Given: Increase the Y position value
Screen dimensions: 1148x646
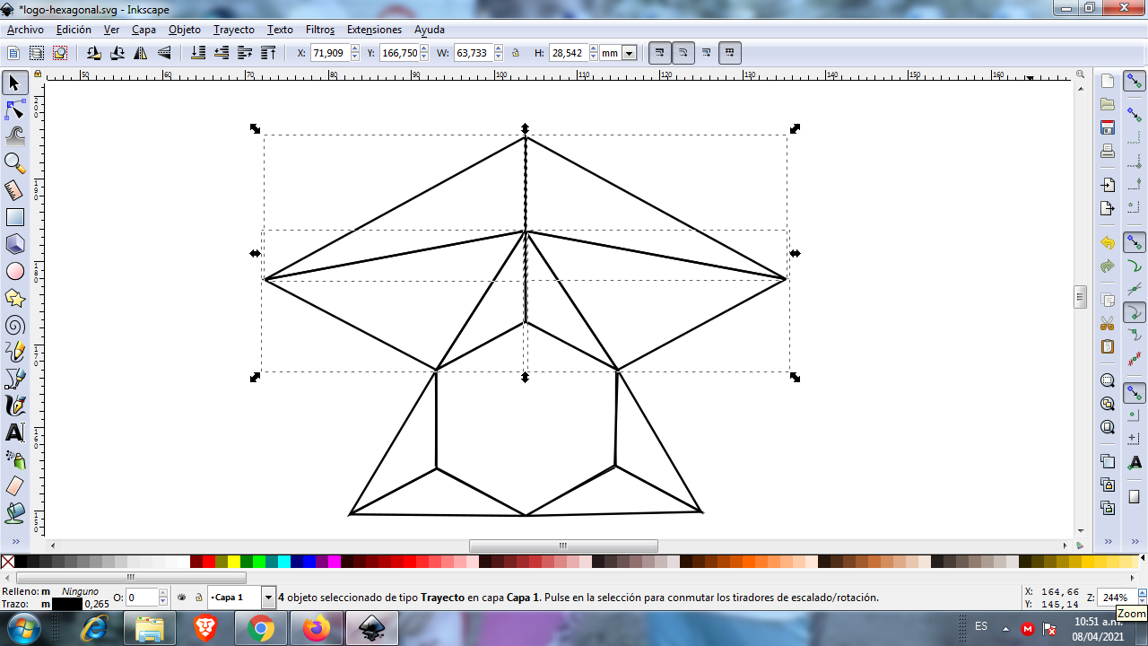Looking at the screenshot, I should click(x=425, y=49).
